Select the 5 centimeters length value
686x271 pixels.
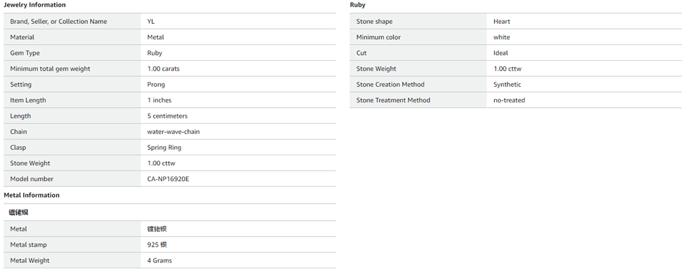coord(167,116)
